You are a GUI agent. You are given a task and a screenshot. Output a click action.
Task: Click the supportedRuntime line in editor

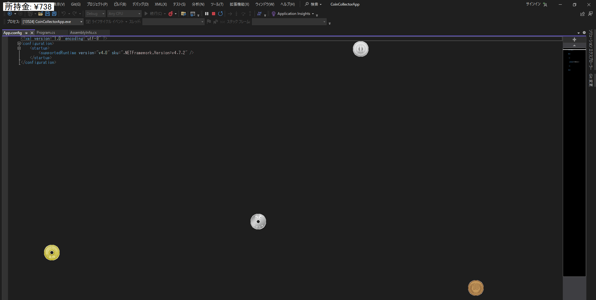pyautogui.click(x=116, y=53)
